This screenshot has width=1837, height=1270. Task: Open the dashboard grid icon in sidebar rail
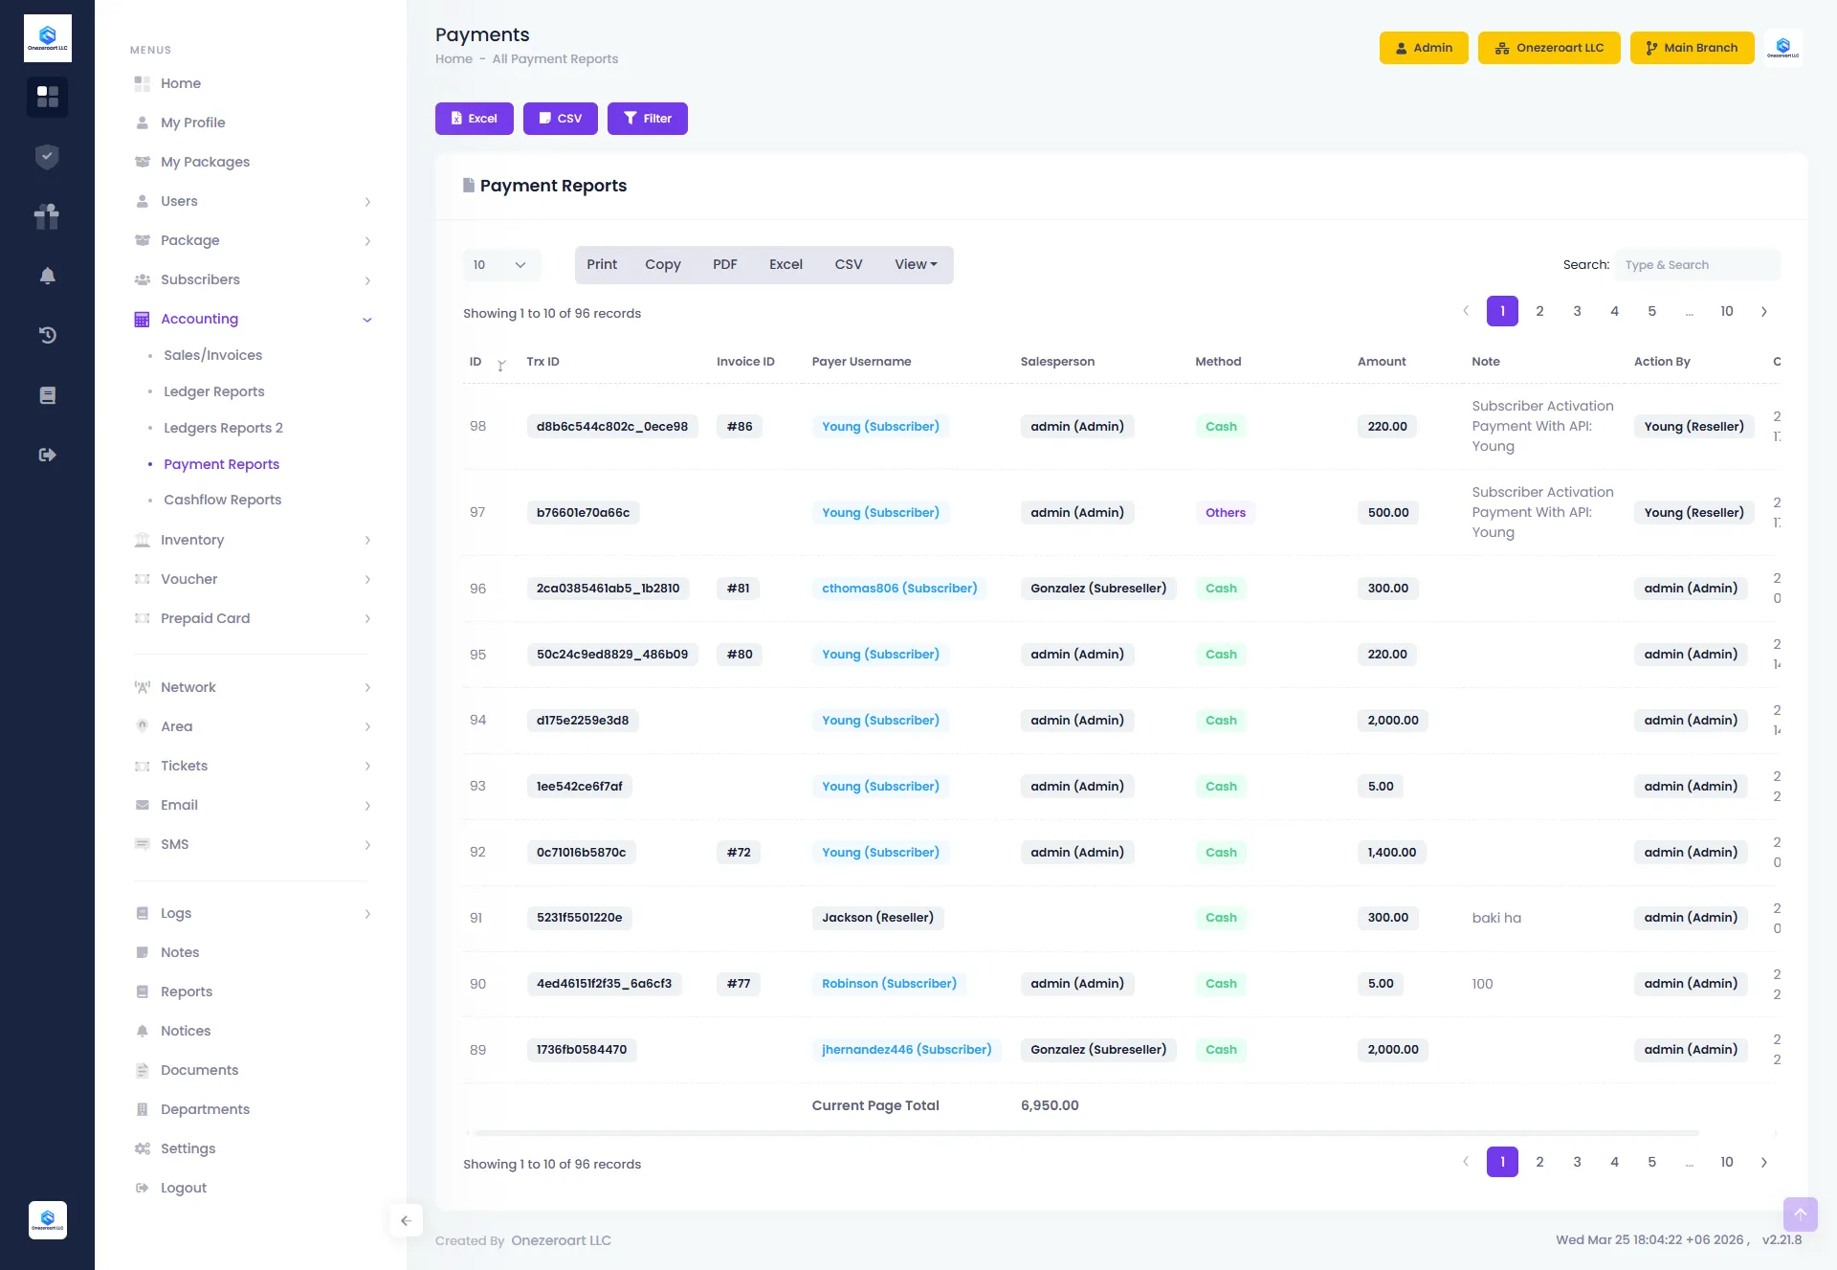[x=47, y=98]
